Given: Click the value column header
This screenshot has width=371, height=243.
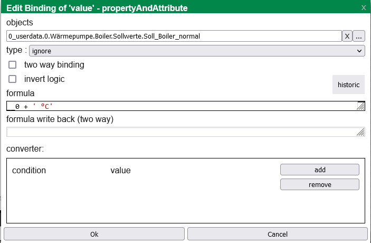Looking at the screenshot, I should click(x=120, y=171).
